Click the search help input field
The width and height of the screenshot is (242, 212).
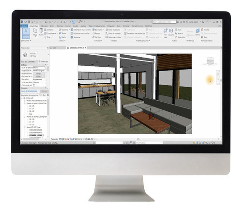[x=164, y=22]
